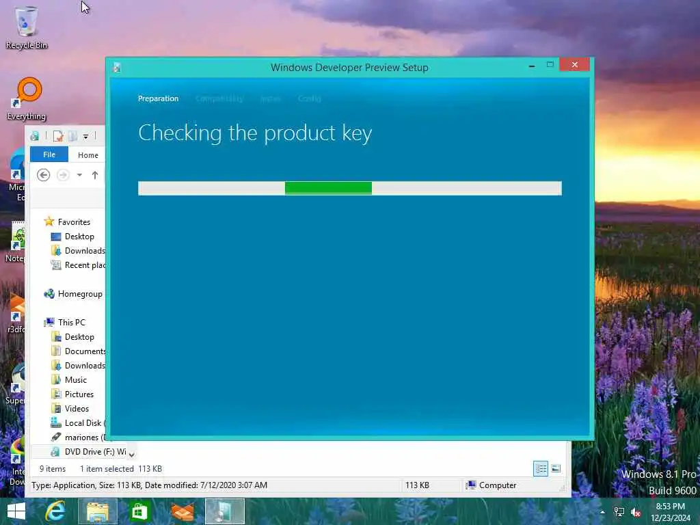Open the muted volume tray icon
The height and width of the screenshot is (525, 700).
(x=636, y=512)
